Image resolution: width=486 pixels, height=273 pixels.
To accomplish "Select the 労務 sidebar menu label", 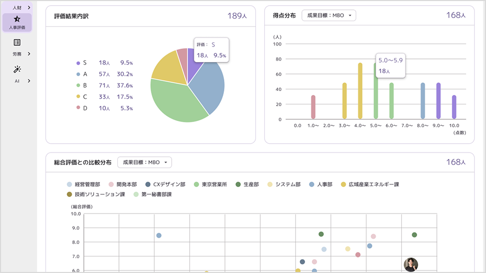I will click(17, 54).
